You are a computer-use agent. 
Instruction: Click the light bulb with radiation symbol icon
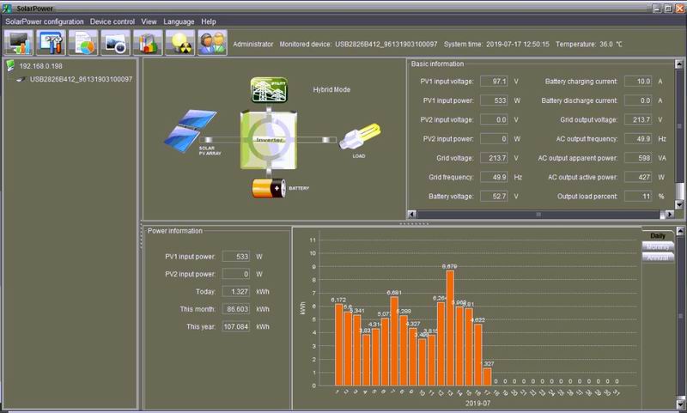pyautogui.click(x=180, y=43)
